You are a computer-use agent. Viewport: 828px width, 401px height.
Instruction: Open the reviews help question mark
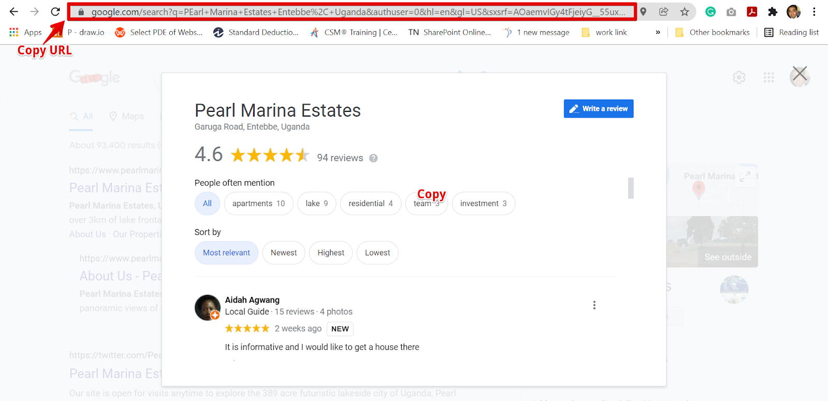point(373,159)
